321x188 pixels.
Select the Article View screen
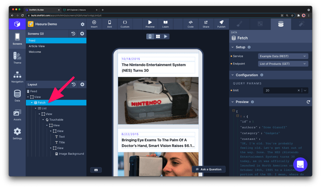coord(56,46)
